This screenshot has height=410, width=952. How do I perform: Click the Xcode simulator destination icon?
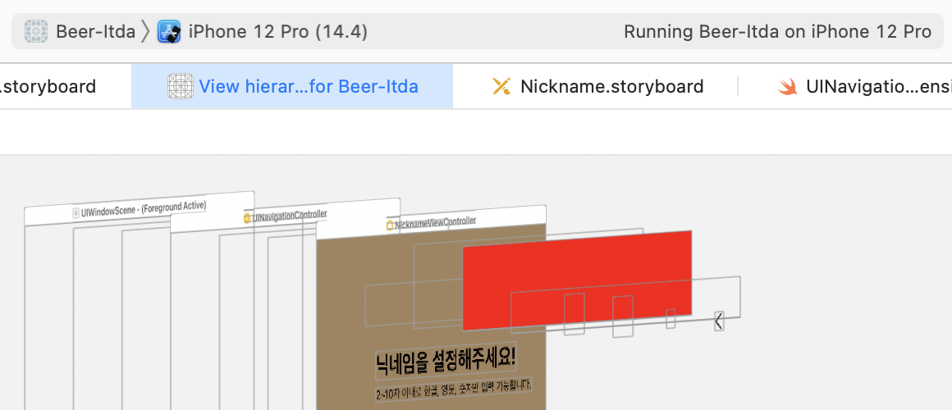click(169, 31)
